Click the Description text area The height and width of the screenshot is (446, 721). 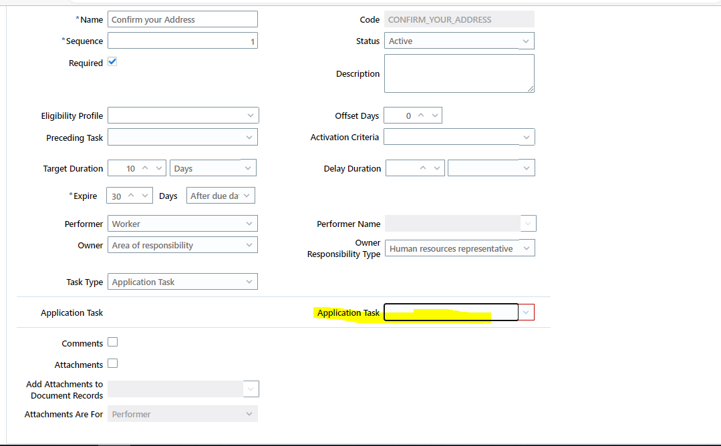(459, 73)
